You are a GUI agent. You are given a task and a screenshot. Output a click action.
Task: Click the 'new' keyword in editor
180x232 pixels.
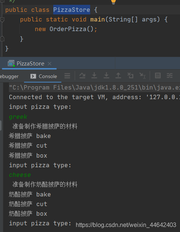pyautogui.click(x=40, y=29)
